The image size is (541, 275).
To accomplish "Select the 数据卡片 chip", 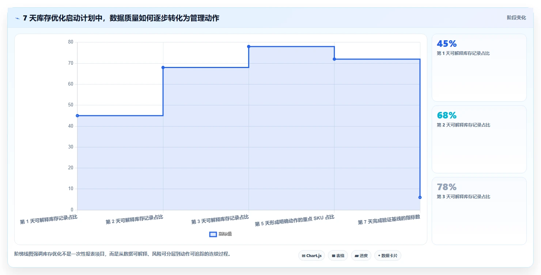I will click(387, 256).
